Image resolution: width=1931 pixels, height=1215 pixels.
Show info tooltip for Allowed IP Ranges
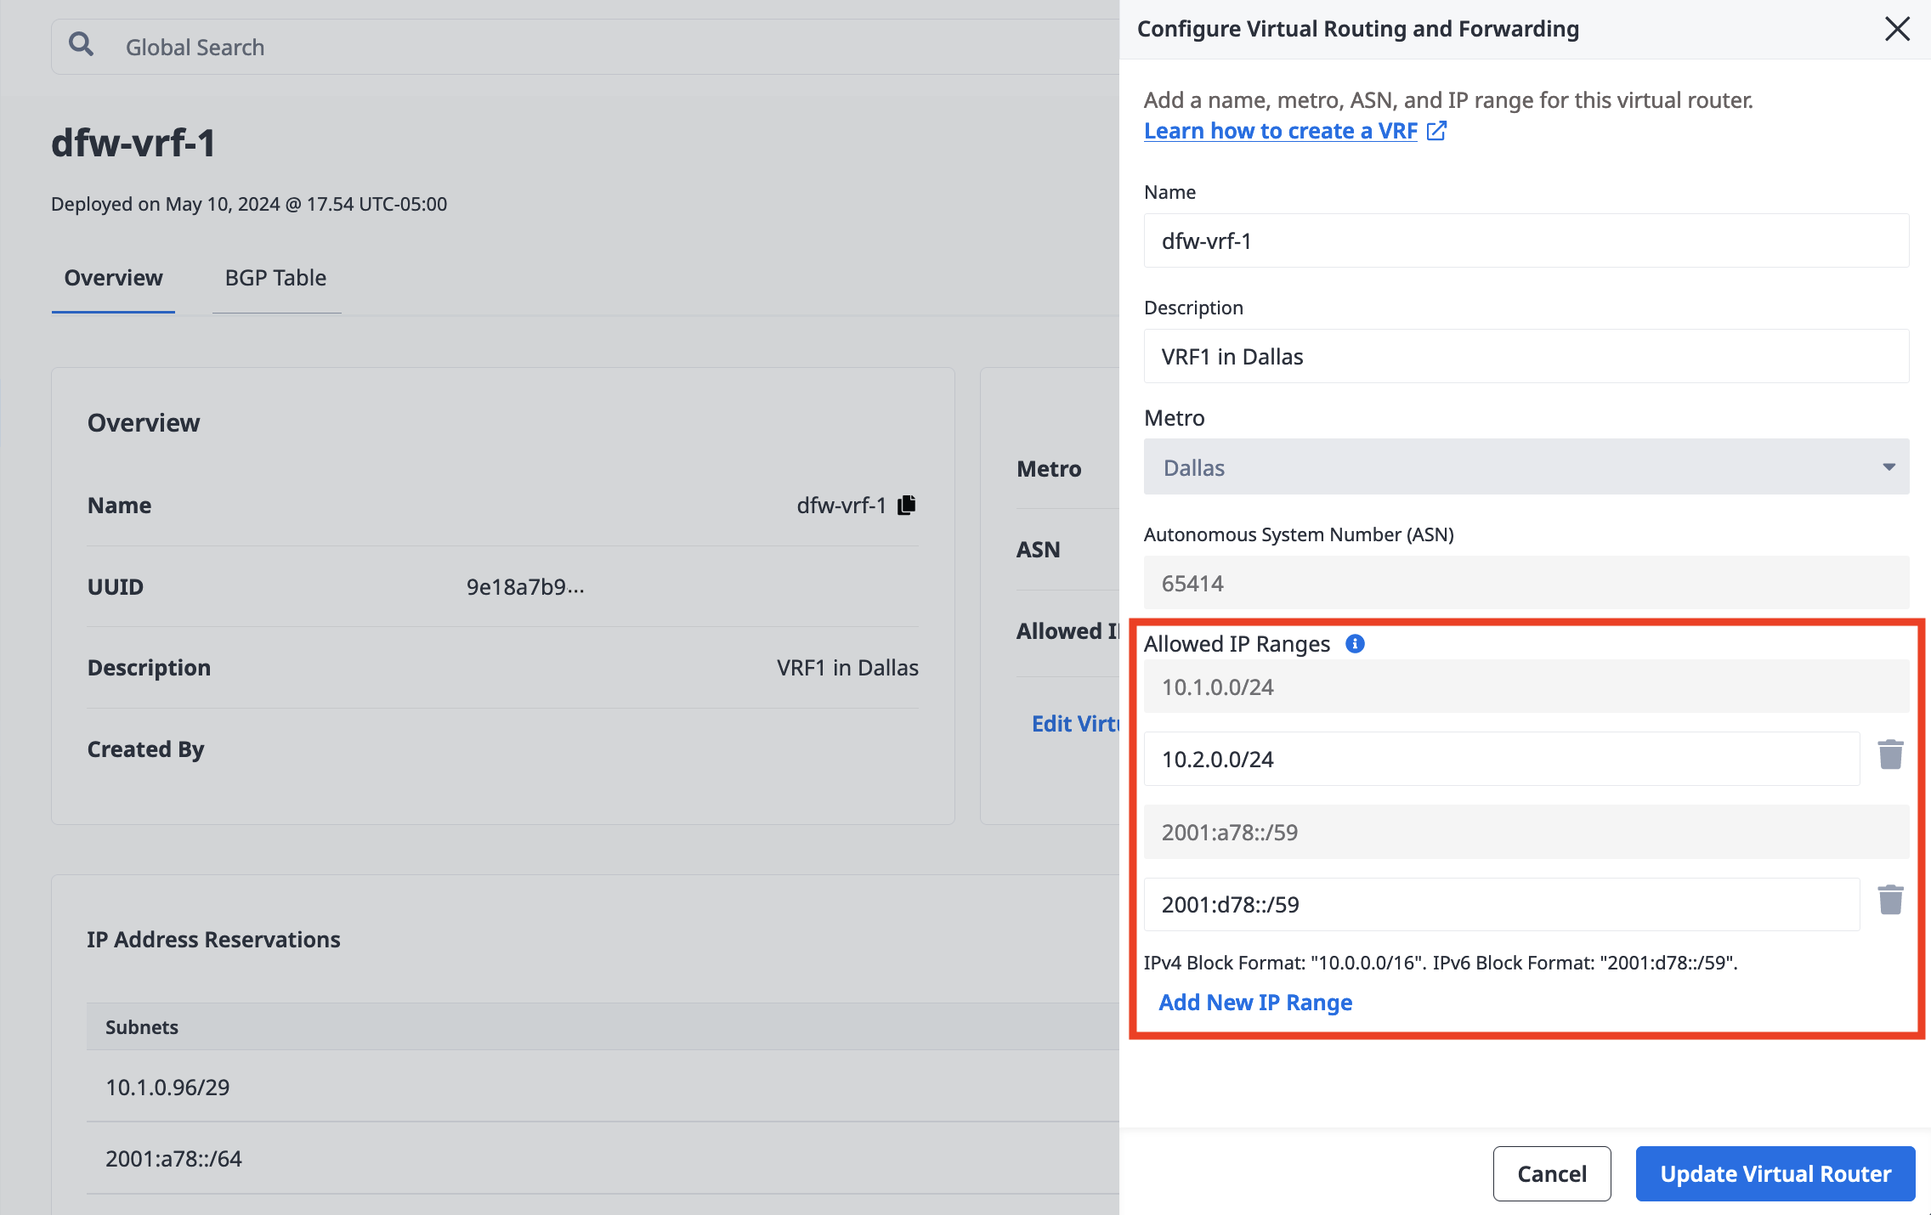(1355, 644)
